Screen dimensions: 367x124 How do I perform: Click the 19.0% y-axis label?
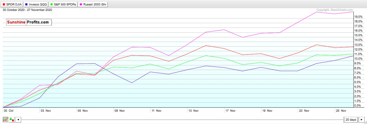click(x=359, y=17)
